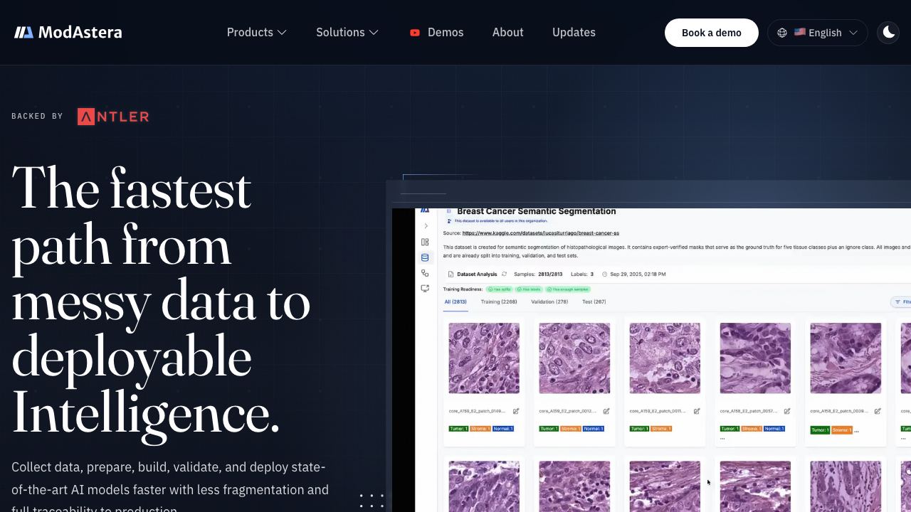Click the Book a demo button
Viewport: 911px width, 512px height.
(712, 33)
